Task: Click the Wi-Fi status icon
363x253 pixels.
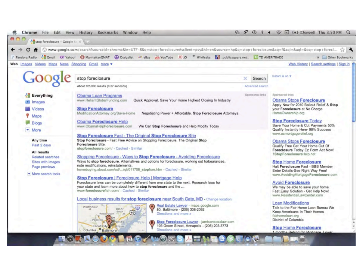Action: point(279,32)
